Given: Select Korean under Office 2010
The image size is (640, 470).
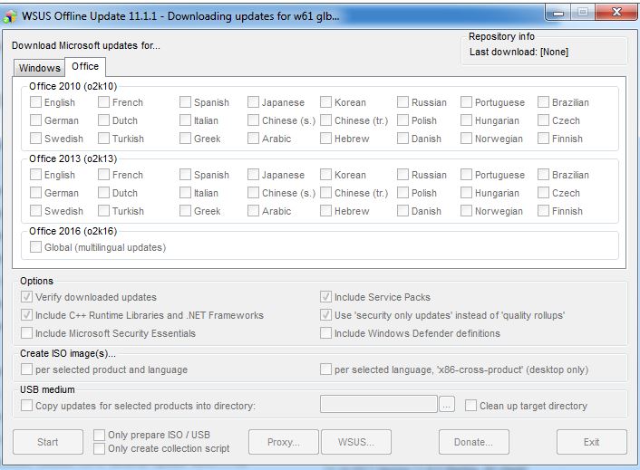Looking at the screenshot, I should [x=325, y=102].
